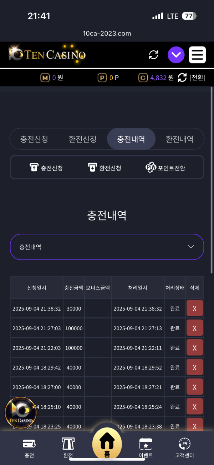Viewport: 214px width, 465px height.
Task: Switch to the 환전내역 tab
Action: pyautogui.click(x=179, y=139)
